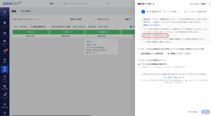Open the settings sliders icon at sidebar bottom
This screenshot has width=213, height=116.
5,113
